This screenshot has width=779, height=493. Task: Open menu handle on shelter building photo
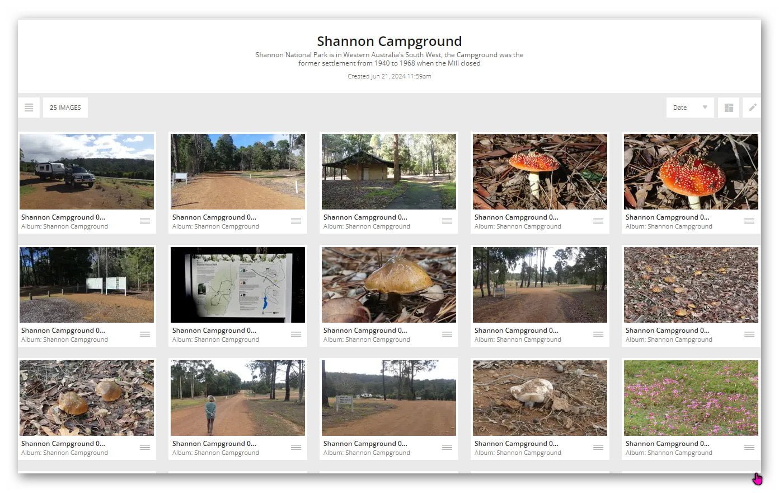(447, 221)
